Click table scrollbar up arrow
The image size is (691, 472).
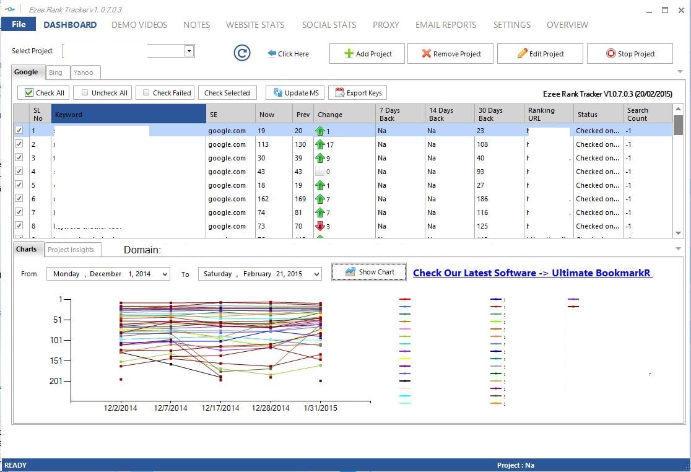click(x=678, y=109)
